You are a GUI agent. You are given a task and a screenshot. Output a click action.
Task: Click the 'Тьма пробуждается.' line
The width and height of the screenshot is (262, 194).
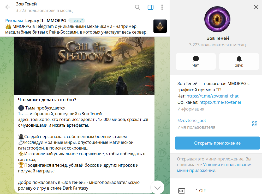coord(46,108)
